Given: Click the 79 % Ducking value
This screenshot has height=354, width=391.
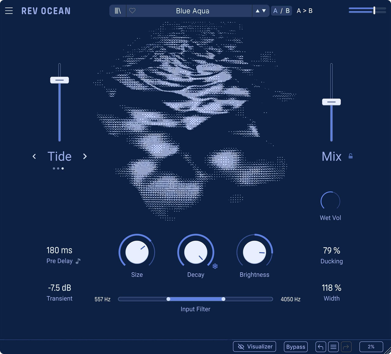Looking at the screenshot, I should tap(331, 250).
